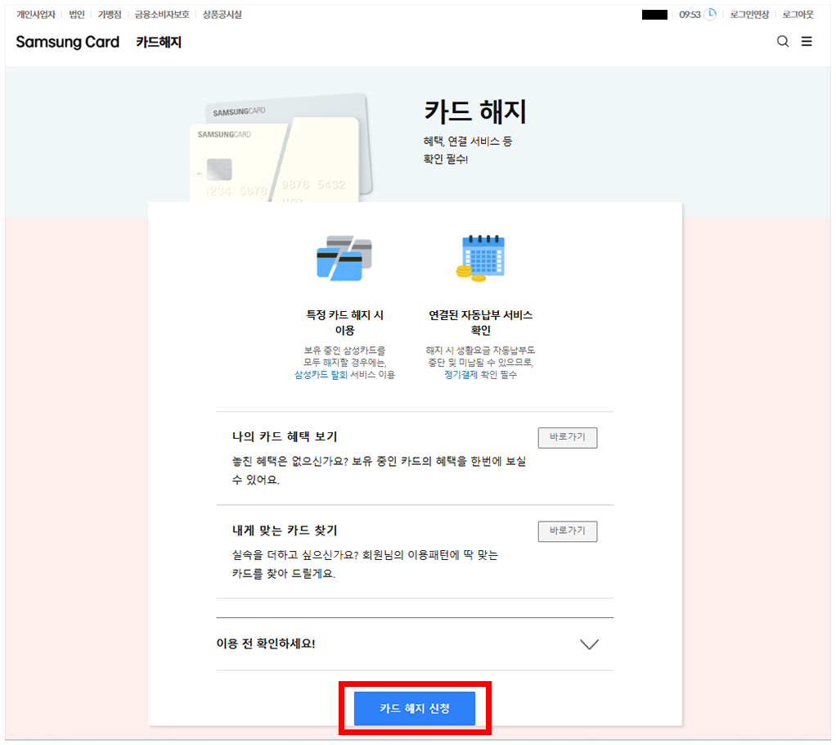Open the 개인사업자 top menu
This screenshot has height=745, width=836.
[x=36, y=15]
